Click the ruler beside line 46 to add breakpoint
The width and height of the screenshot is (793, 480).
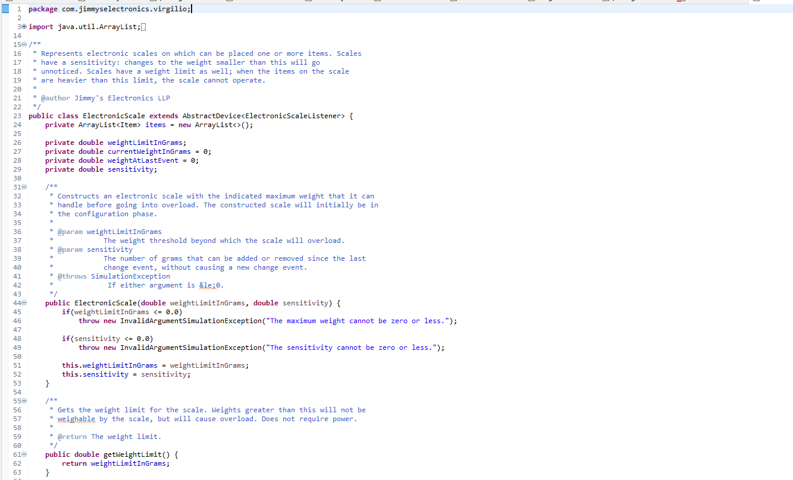point(4,320)
